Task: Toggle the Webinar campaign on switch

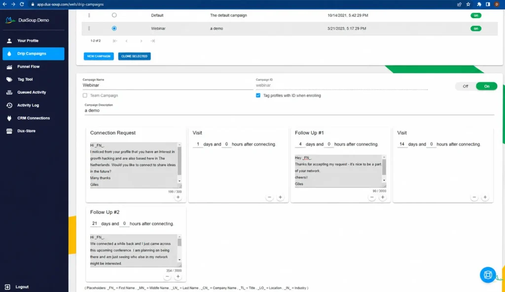Action: coord(476,29)
